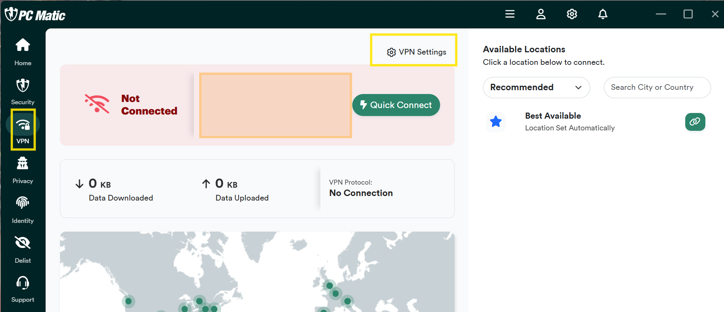Click the PC Matic logo
The image size is (724, 312).
tap(35, 14)
